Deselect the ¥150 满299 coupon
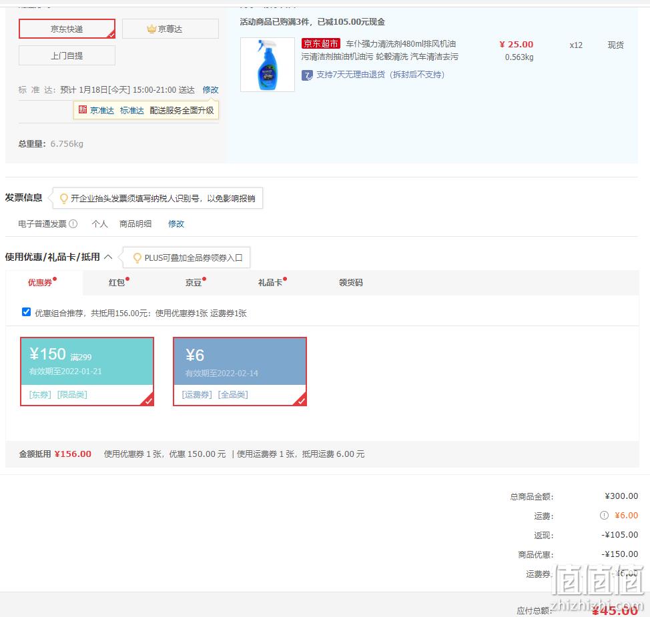Viewport: 650px width, 617px height. coord(87,372)
